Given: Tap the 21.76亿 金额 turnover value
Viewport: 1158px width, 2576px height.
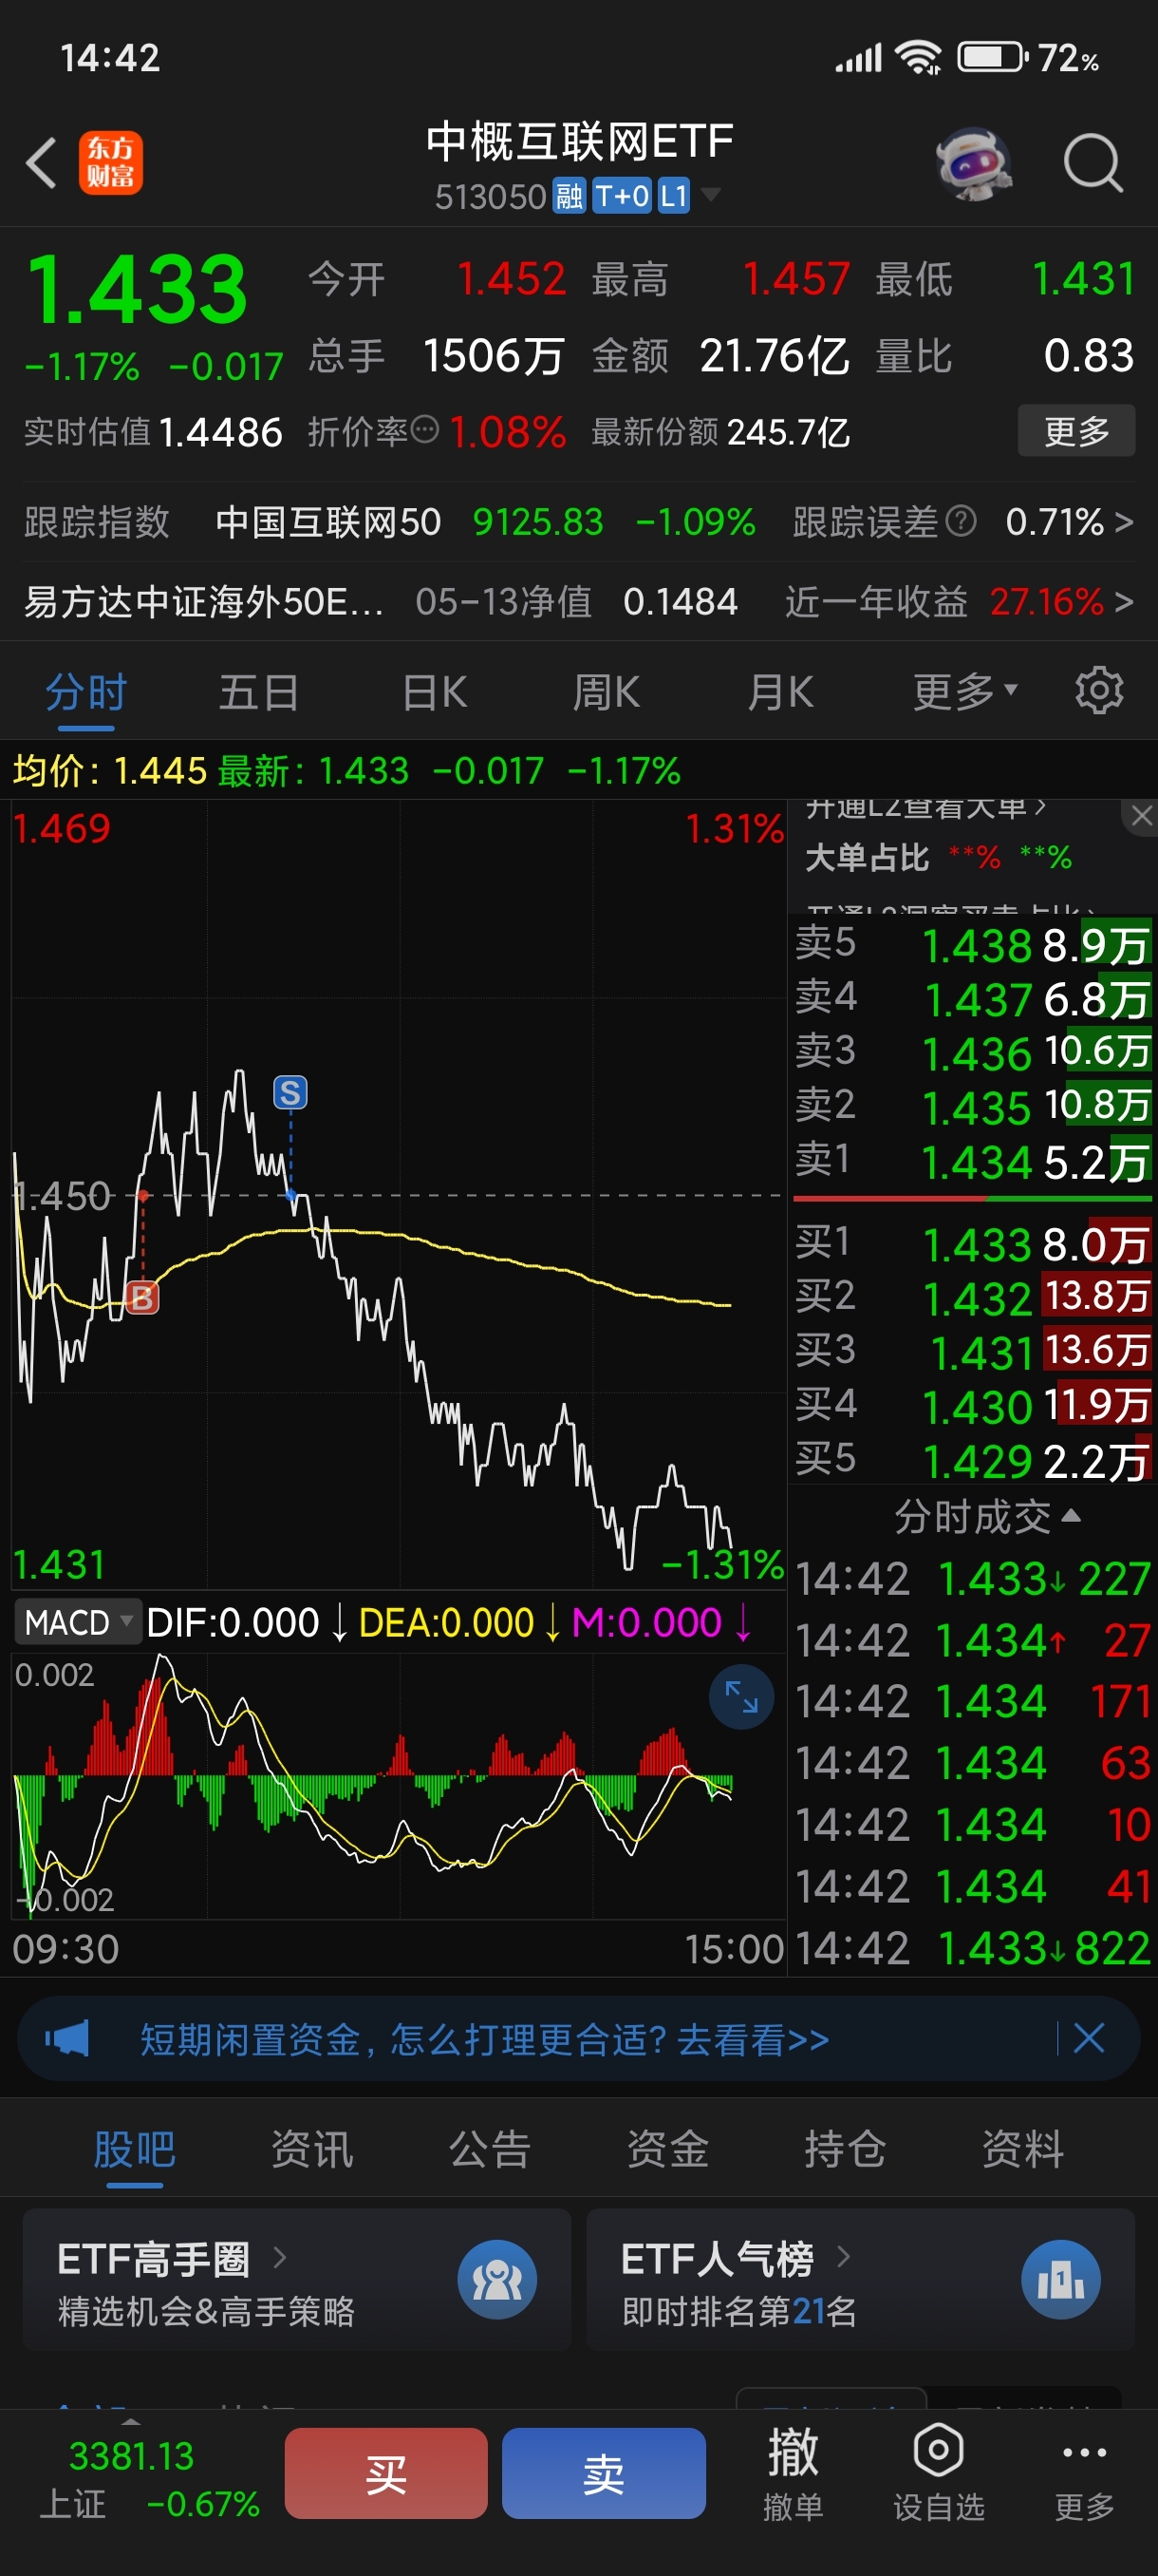Looking at the screenshot, I should 775,355.
